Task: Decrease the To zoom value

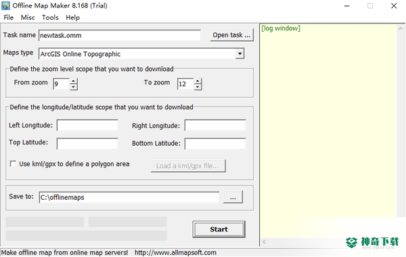Action: coord(198,87)
